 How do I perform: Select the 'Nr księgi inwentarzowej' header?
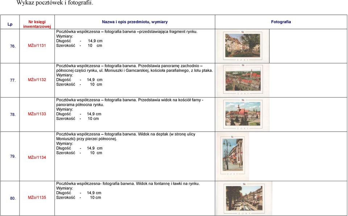(x=37, y=24)
